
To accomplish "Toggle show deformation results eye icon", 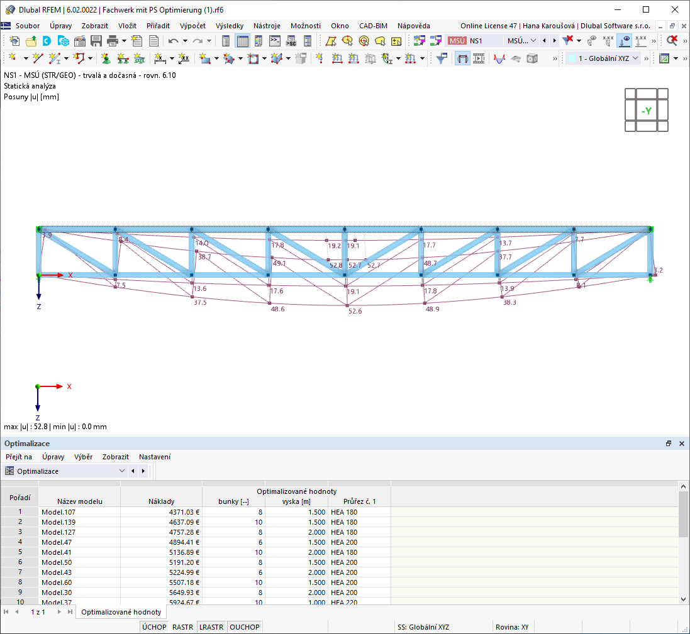I will [x=593, y=41].
